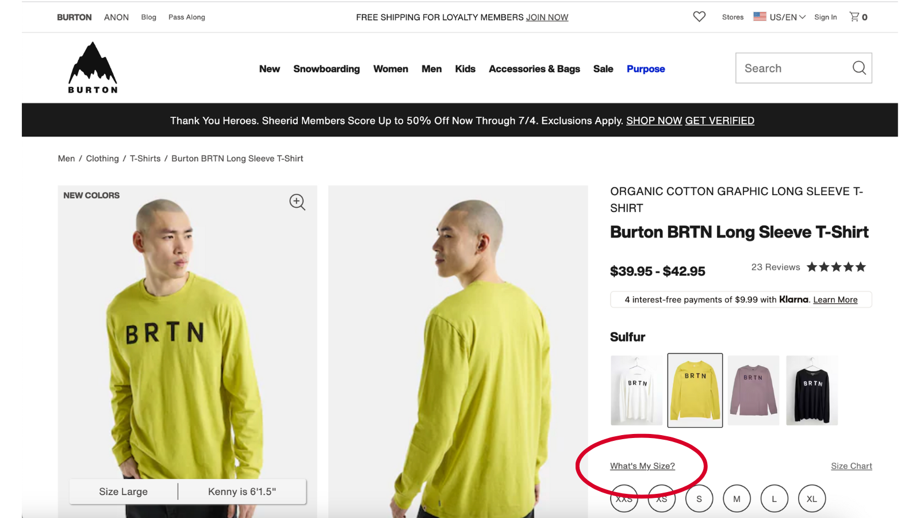Open the side-view product photo

458,351
